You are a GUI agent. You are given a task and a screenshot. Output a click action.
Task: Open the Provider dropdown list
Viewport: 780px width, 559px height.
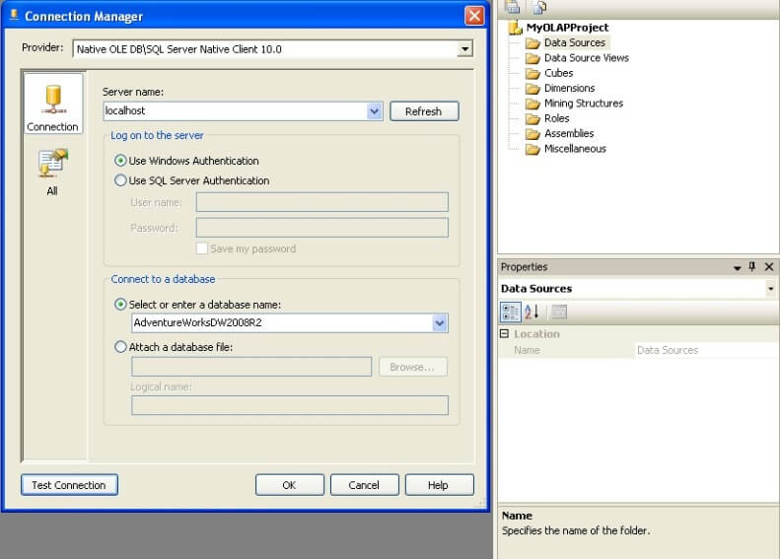pos(464,48)
